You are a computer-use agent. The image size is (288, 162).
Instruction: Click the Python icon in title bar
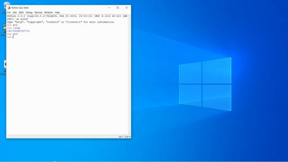[x=9, y=8]
